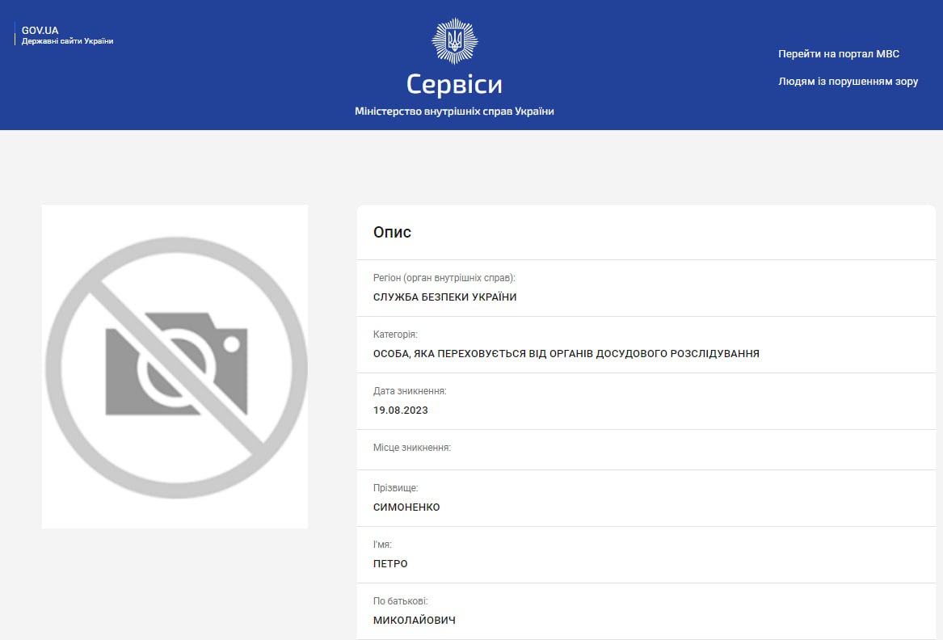943x640 pixels.
Task: Open 'Перейти на портал МВС' link
Action: click(x=839, y=54)
